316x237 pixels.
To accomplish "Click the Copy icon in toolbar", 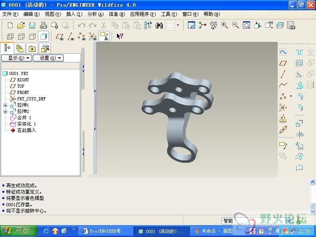I will click(115, 25).
